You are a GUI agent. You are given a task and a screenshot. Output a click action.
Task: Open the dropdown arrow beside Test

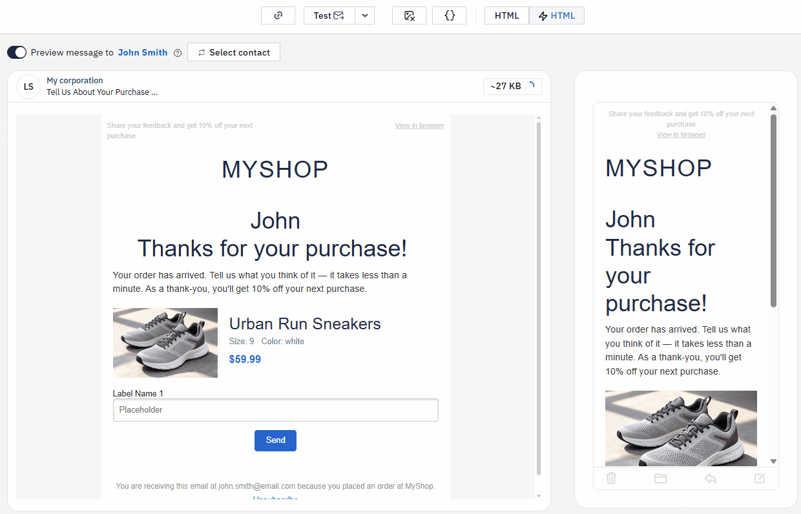pyautogui.click(x=365, y=15)
